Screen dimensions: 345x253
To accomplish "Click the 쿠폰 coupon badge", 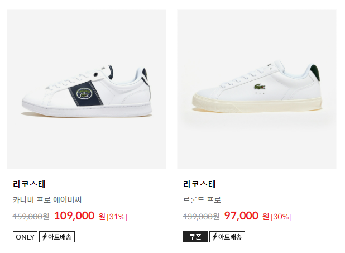I will (195, 237).
